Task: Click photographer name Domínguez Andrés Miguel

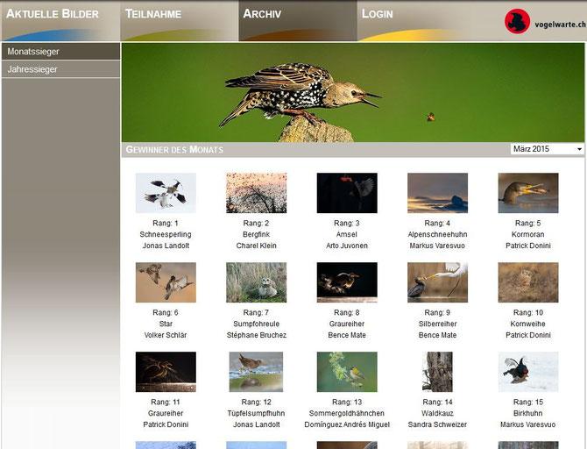Action: 347,424
